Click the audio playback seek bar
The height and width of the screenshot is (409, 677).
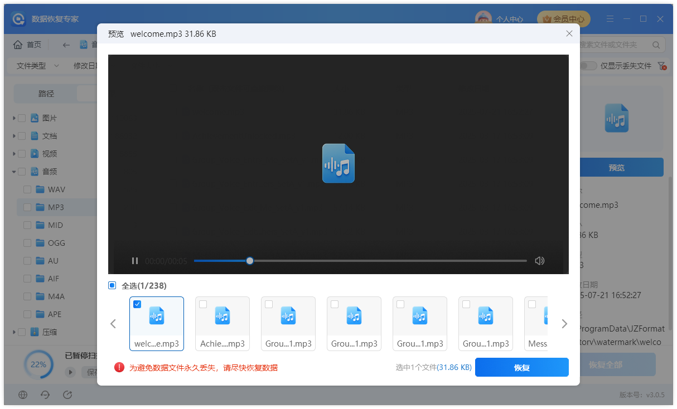(x=360, y=261)
